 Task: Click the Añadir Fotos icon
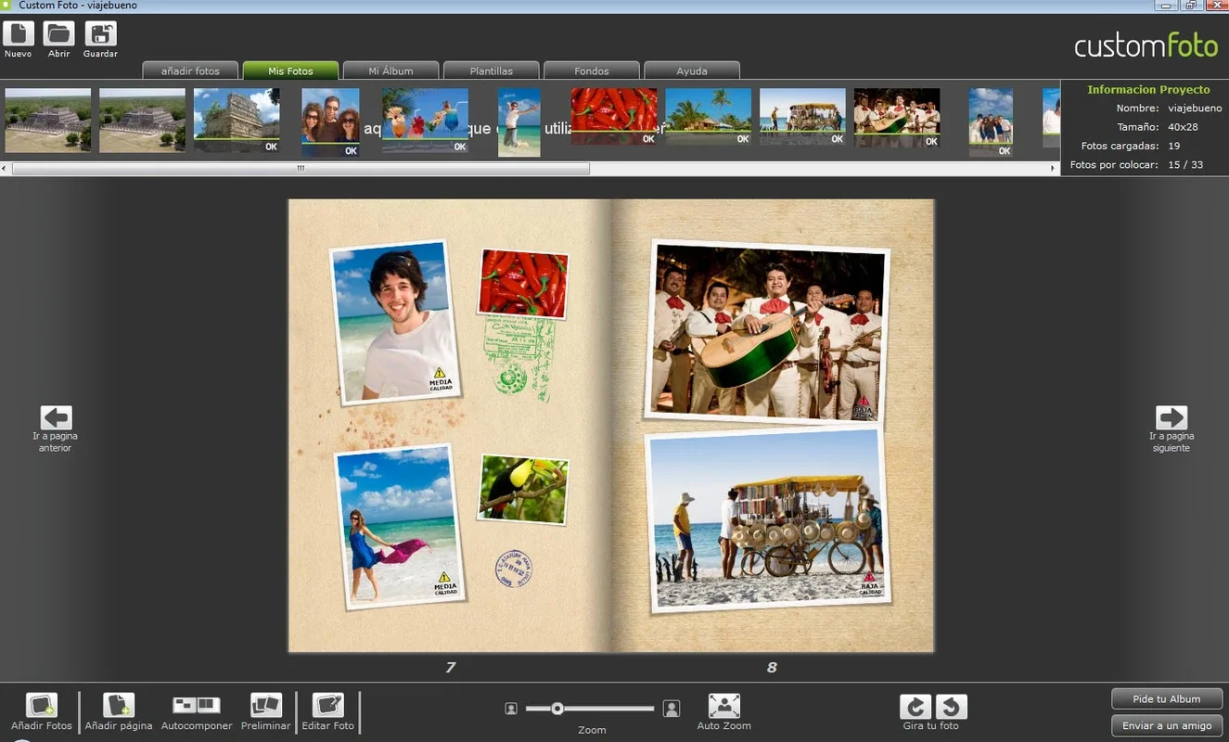(42, 706)
